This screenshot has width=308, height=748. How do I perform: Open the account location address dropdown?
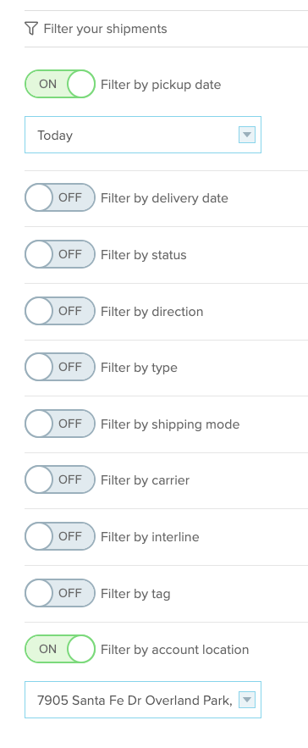pyautogui.click(x=143, y=700)
